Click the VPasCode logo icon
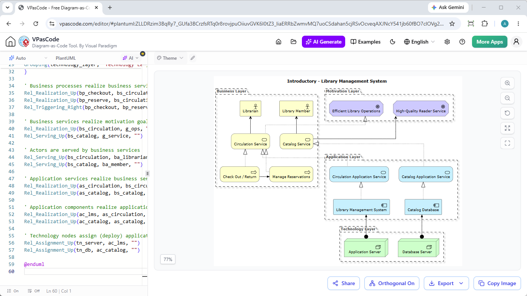Image resolution: width=527 pixels, height=296 pixels. point(24,42)
